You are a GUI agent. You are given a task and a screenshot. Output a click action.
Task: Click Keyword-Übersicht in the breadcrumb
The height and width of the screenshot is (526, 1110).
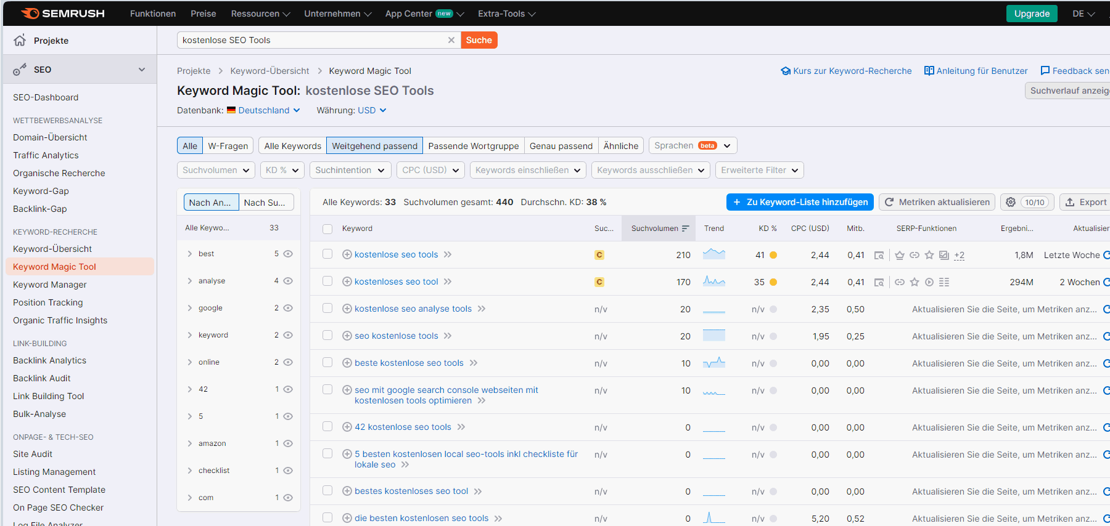pyautogui.click(x=269, y=71)
